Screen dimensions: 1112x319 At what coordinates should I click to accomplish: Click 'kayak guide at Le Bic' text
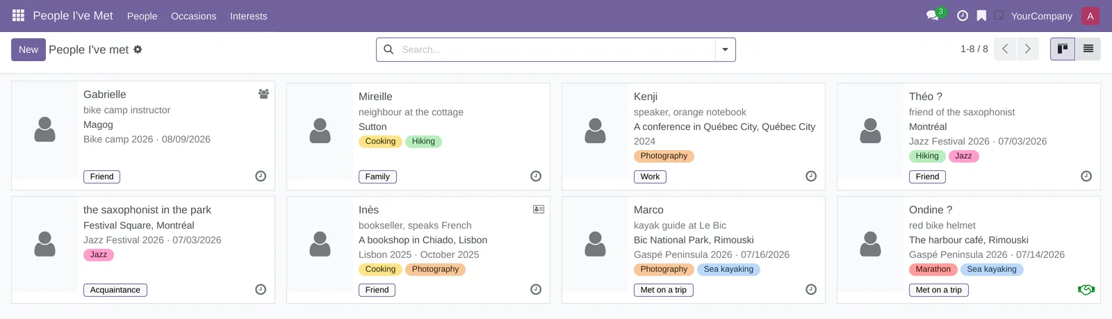[x=680, y=225]
